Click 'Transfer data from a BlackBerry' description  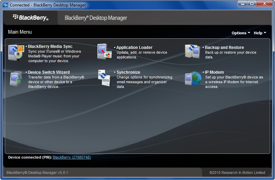point(56,82)
